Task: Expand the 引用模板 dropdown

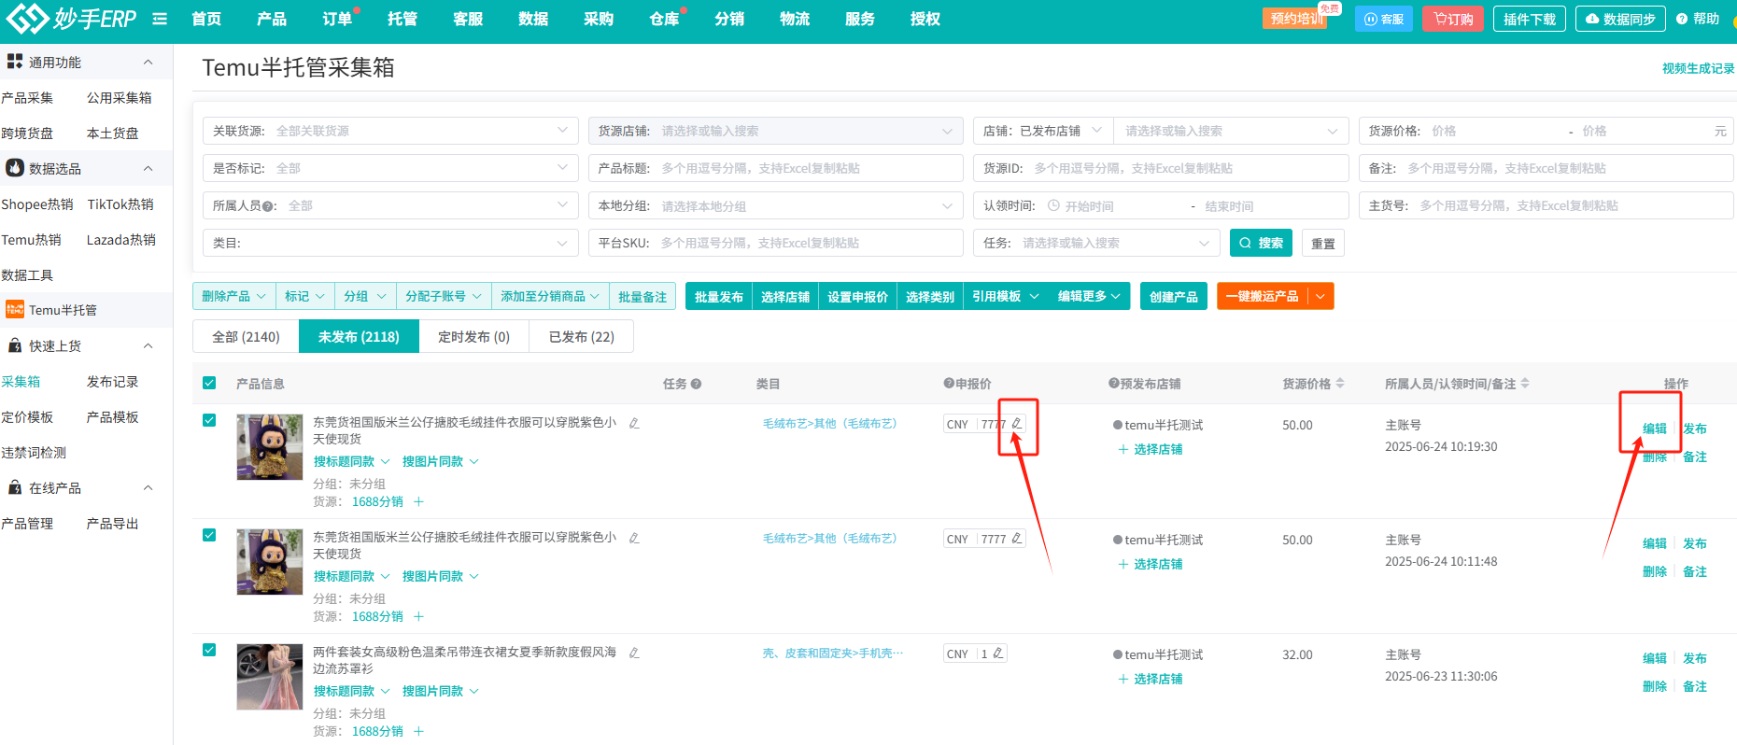Action: pyautogui.click(x=1005, y=296)
